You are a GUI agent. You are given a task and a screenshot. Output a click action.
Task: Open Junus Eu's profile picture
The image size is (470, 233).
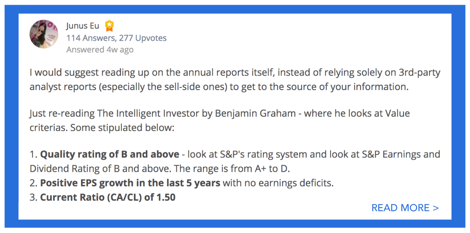click(44, 34)
